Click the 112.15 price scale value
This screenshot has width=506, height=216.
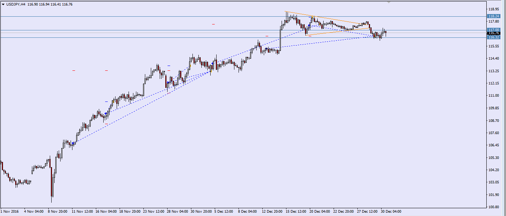(494, 83)
